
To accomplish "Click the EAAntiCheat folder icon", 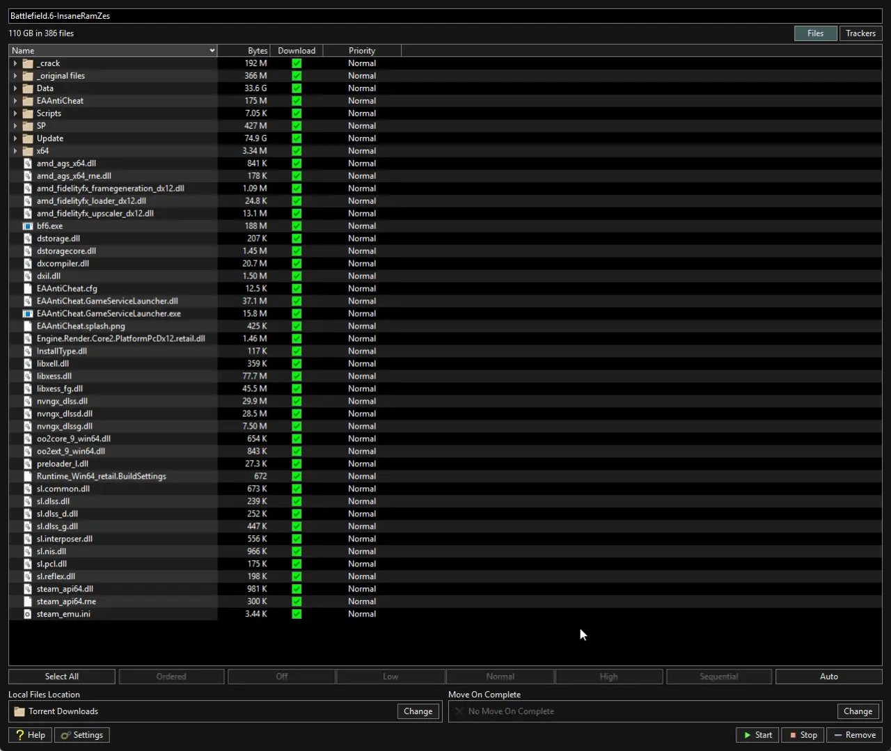I will pyautogui.click(x=28, y=101).
